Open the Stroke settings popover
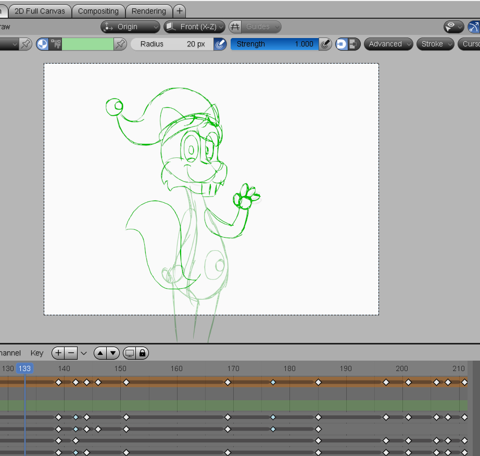 435,44
